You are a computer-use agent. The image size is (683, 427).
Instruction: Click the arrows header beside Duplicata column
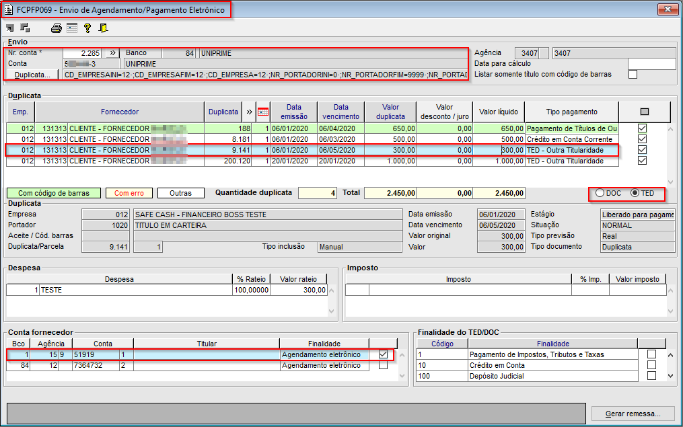(x=249, y=112)
